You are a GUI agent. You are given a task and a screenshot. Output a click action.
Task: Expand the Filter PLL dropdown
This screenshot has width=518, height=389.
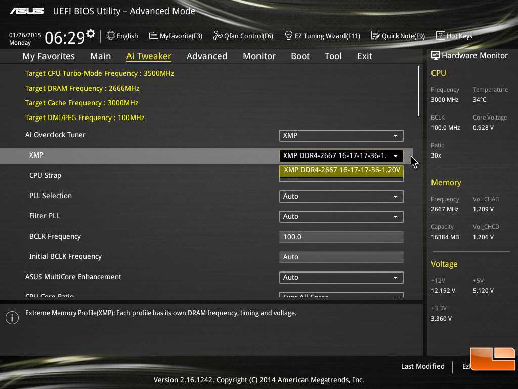click(x=341, y=217)
